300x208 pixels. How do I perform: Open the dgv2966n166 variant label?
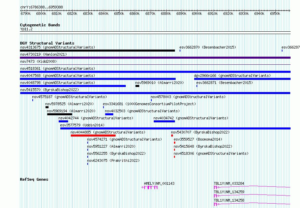tap(232, 76)
